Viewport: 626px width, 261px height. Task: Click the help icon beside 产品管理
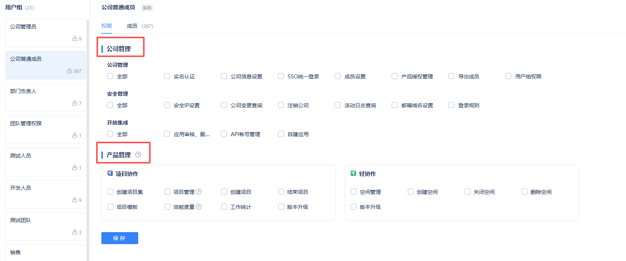138,154
